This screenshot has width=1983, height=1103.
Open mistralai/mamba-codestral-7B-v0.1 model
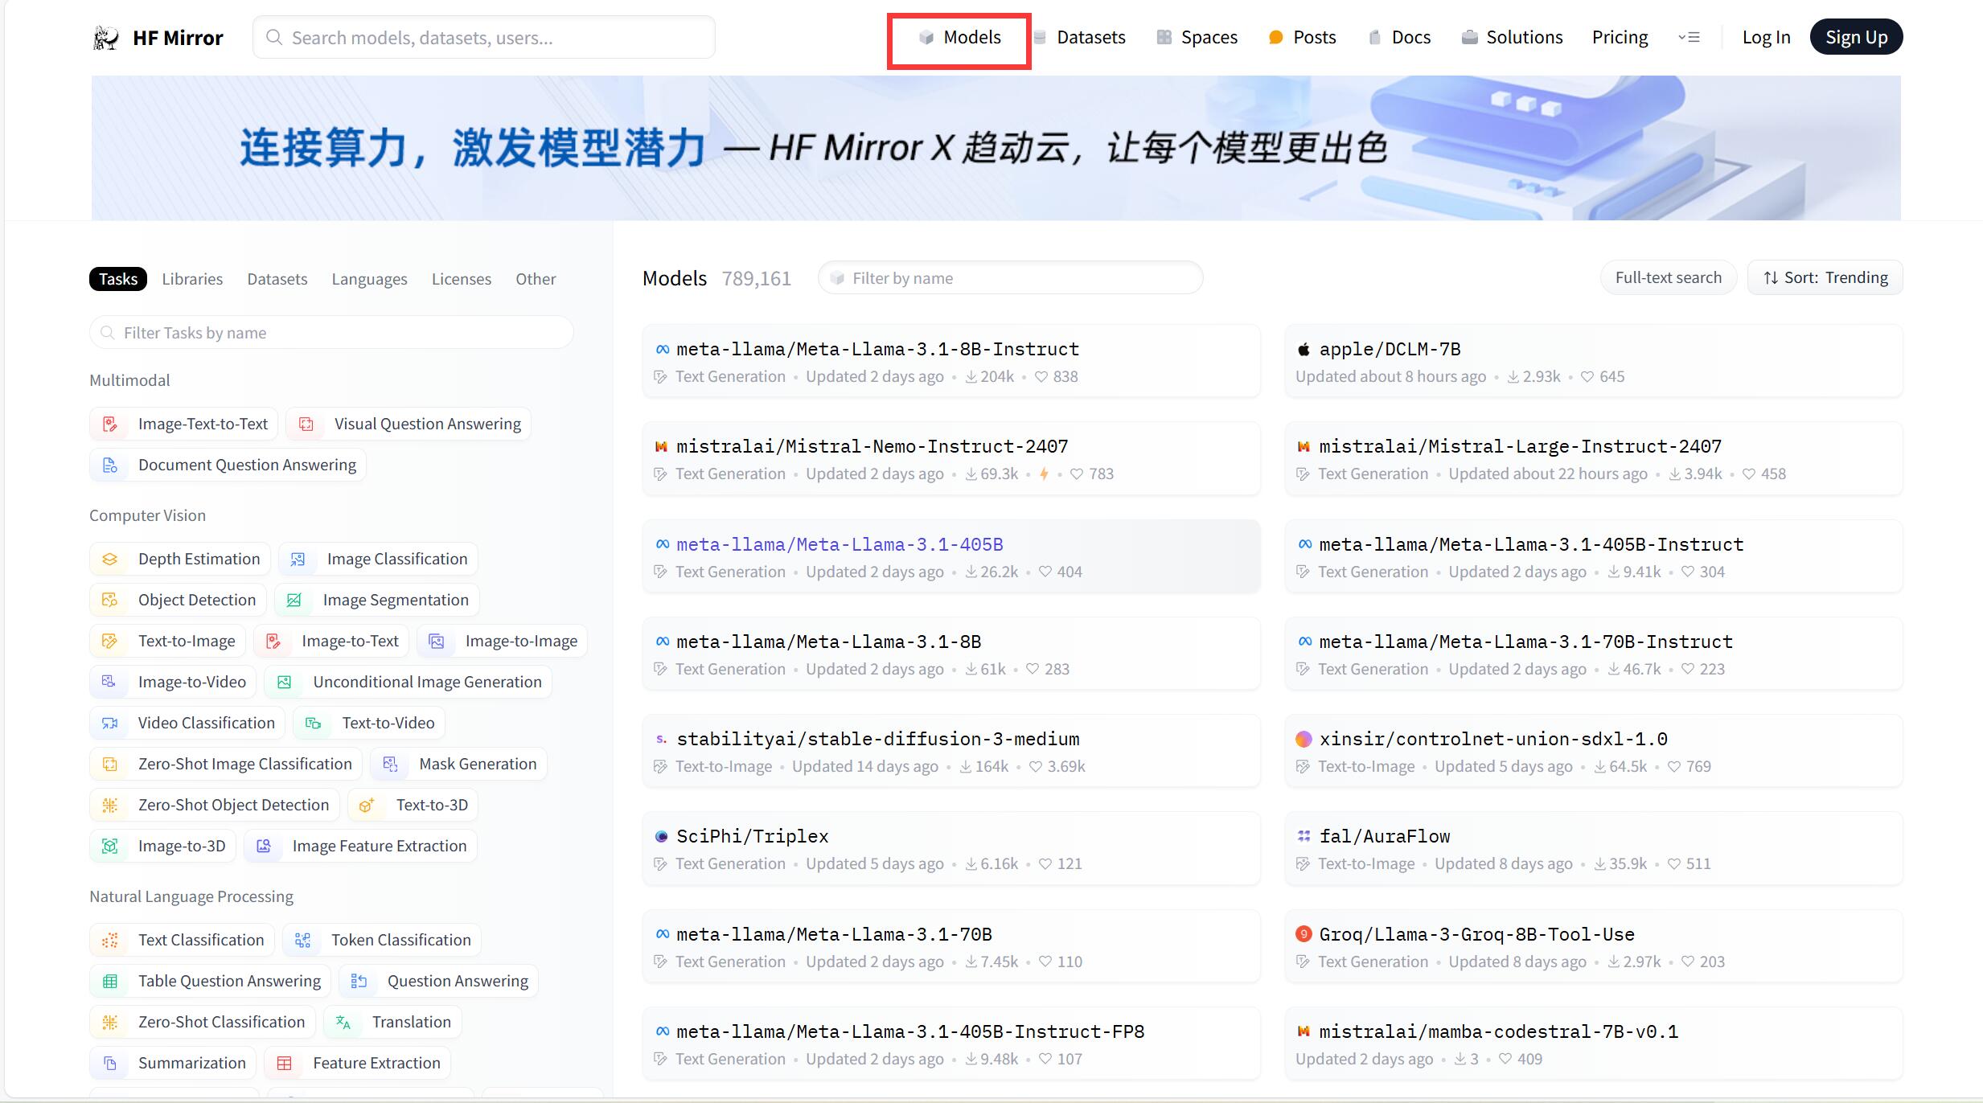pos(1594,1044)
